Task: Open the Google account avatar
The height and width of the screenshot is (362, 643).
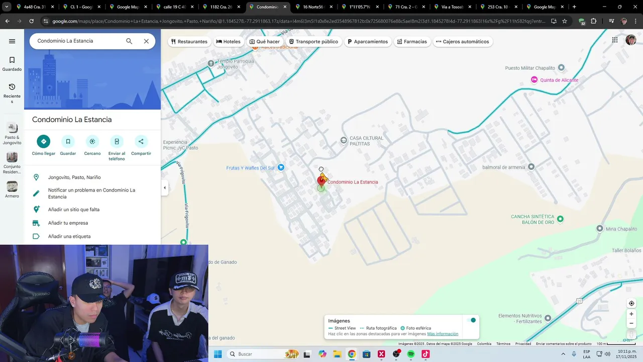Action: coord(631,40)
